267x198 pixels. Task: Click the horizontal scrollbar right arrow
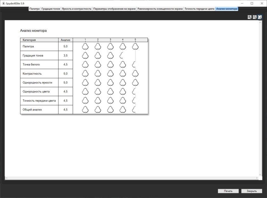[x=257, y=178]
